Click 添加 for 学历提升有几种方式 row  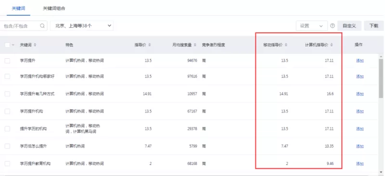click(x=359, y=94)
